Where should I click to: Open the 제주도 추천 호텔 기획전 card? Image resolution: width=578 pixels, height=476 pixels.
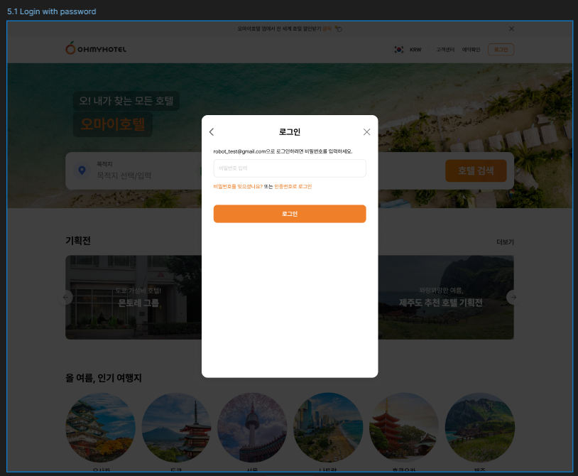point(446,297)
